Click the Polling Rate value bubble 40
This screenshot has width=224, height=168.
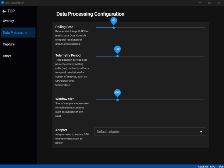tap(114, 21)
